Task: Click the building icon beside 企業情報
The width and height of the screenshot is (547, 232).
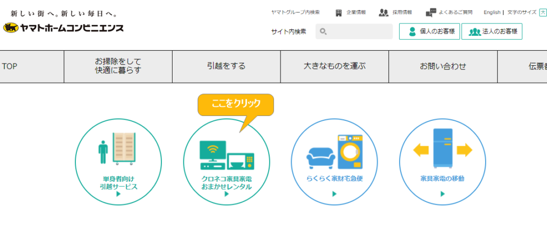Action: [x=339, y=13]
